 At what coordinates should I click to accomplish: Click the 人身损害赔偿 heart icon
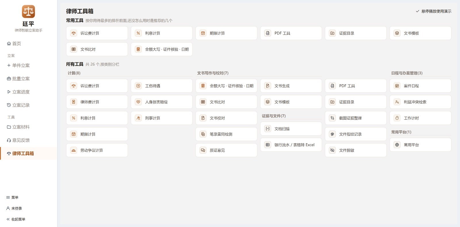[x=138, y=102]
